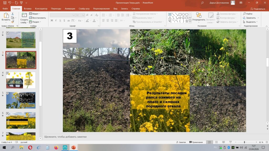The width and height of the screenshot is (269, 151).
Task: Click the Cut scissors icon
Action: (x=12, y=14)
